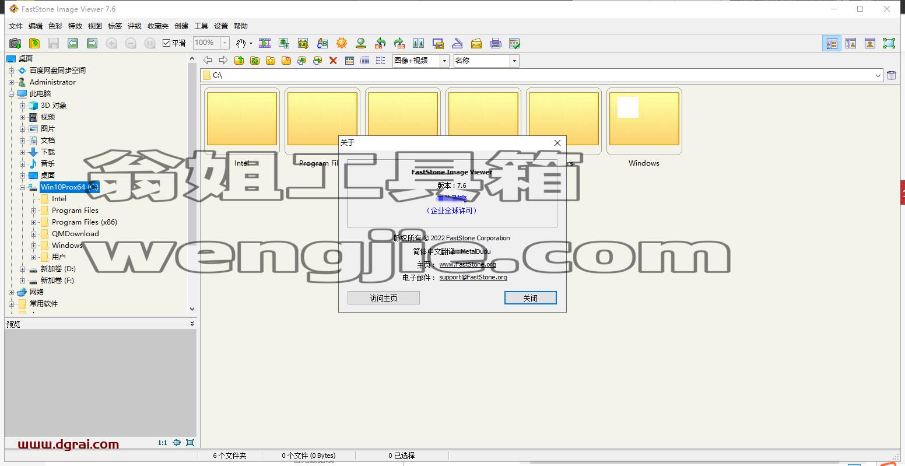Click the support@FastStone.org email link
The height and width of the screenshot is (466, 905).
[x=473, y=278]
